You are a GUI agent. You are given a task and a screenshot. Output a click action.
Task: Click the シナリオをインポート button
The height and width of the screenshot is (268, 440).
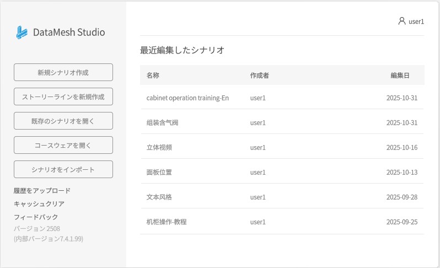click(63, 169)
